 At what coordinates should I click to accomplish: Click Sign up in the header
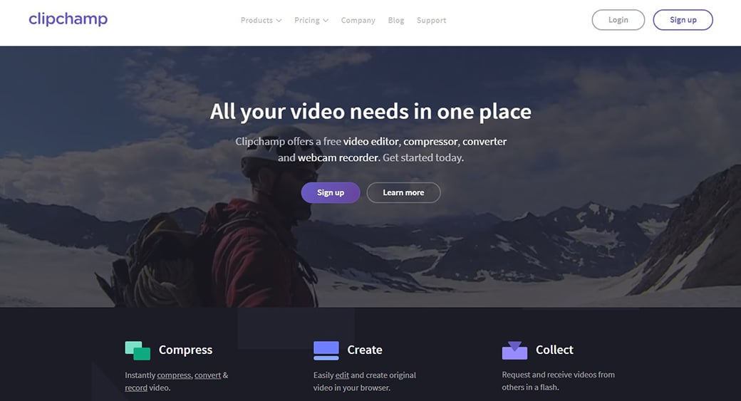click(683, 20)
